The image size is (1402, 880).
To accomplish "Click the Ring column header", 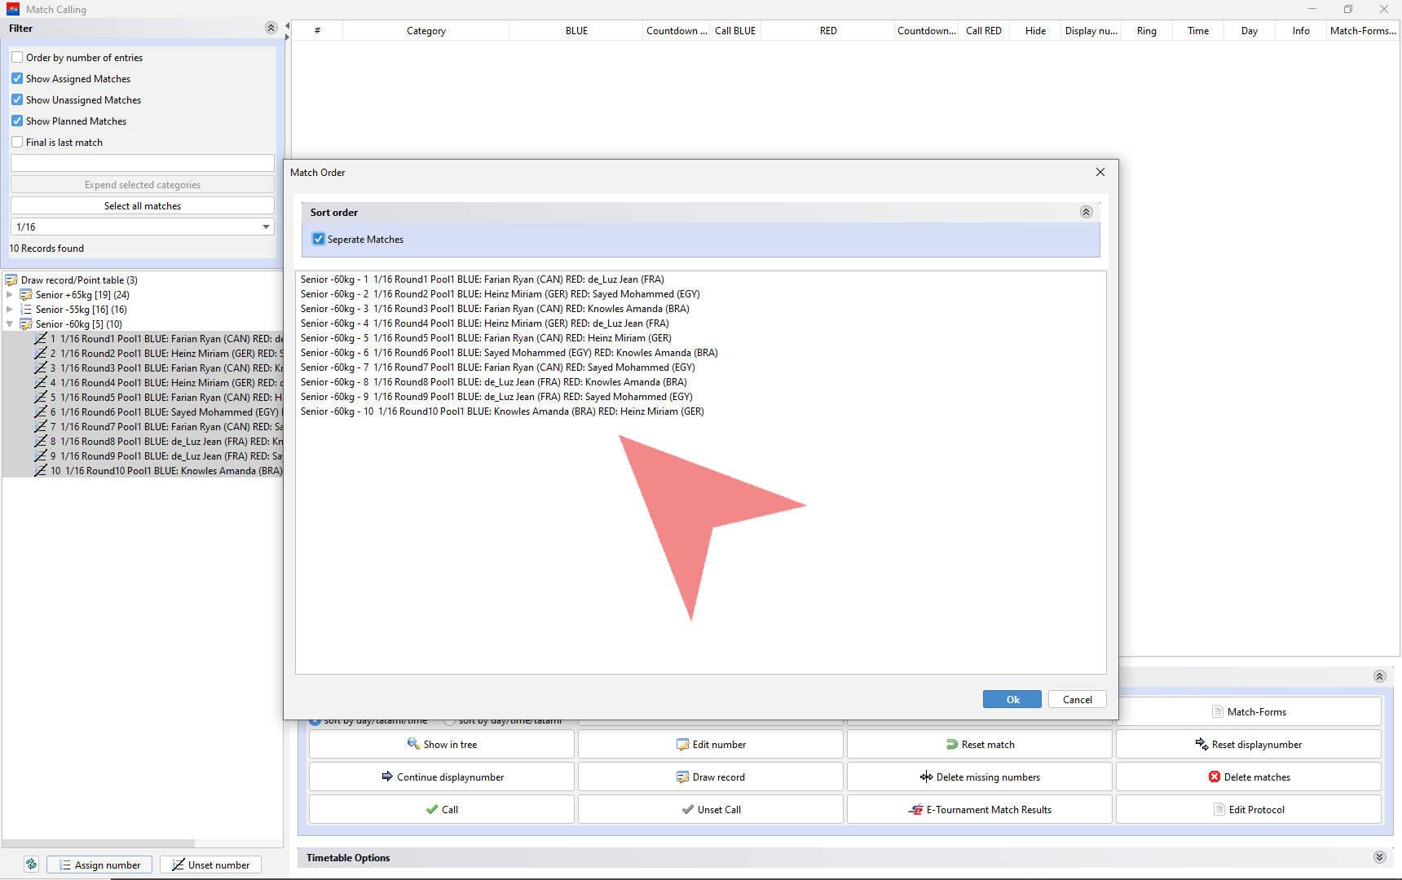I will [1146, 31].
